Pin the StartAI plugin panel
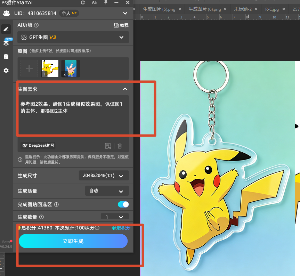300x276 pixels. click(106, 2)
